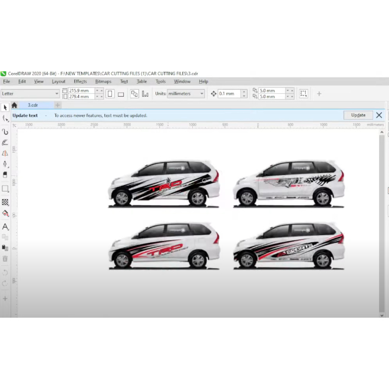
Task: Choose the Freehand curve tool
Action: [x=5, y=131]
